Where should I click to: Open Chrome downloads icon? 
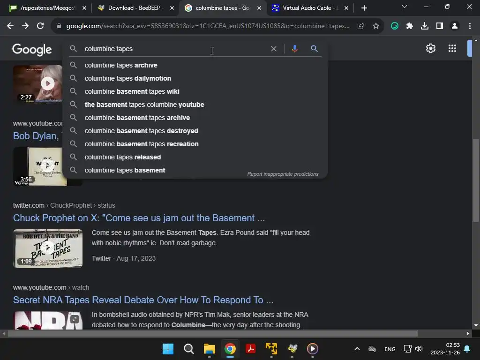pos(425,26)
